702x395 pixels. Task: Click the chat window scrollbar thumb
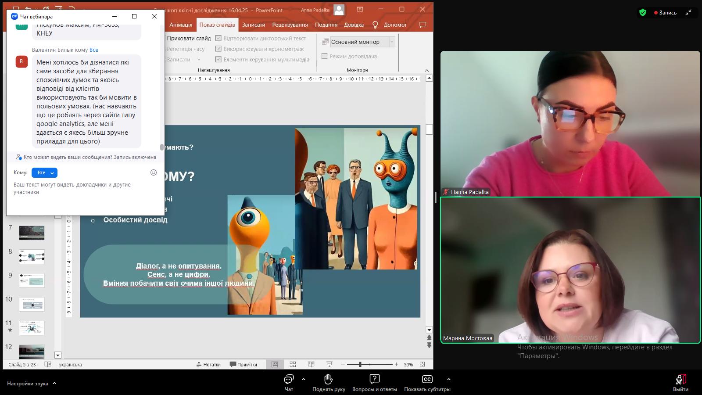coord(162,147)
